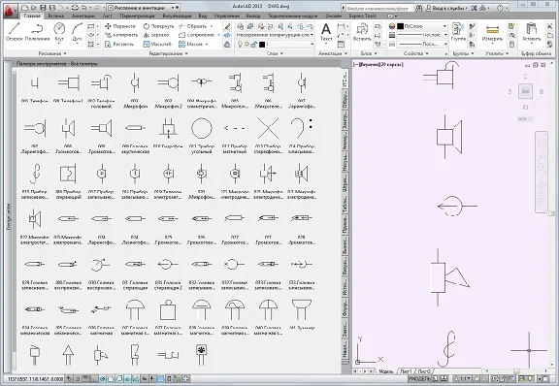Expand the Слои panel flyout
This screenshot has width=559, height=386.
click(275, 53)
